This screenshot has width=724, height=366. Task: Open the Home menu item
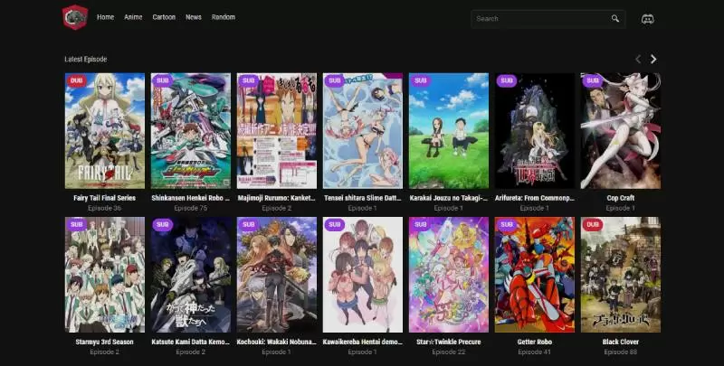point(105,17)
